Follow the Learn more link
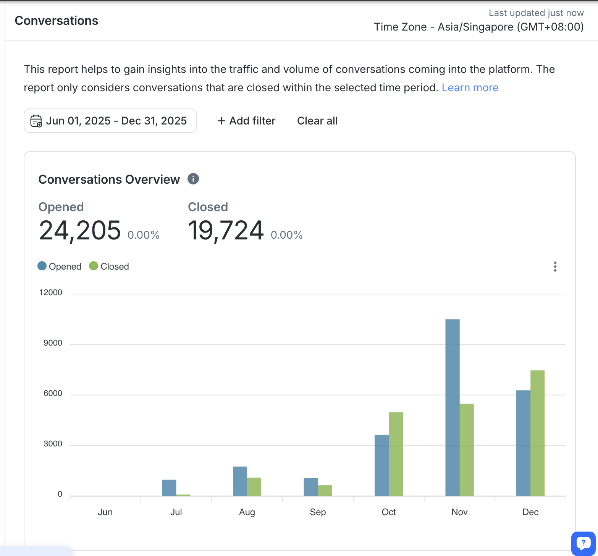The height and width of the screenshot is (556, 598). (x=470, y=88)
